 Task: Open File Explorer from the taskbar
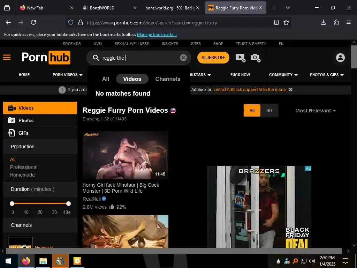click(43, 261)
